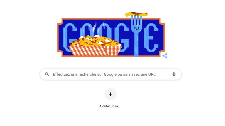Image resolution: width=225 pixels, height=126 pixels.
Task: Click the first letter G of the doodle
Action: coord(70,38)
